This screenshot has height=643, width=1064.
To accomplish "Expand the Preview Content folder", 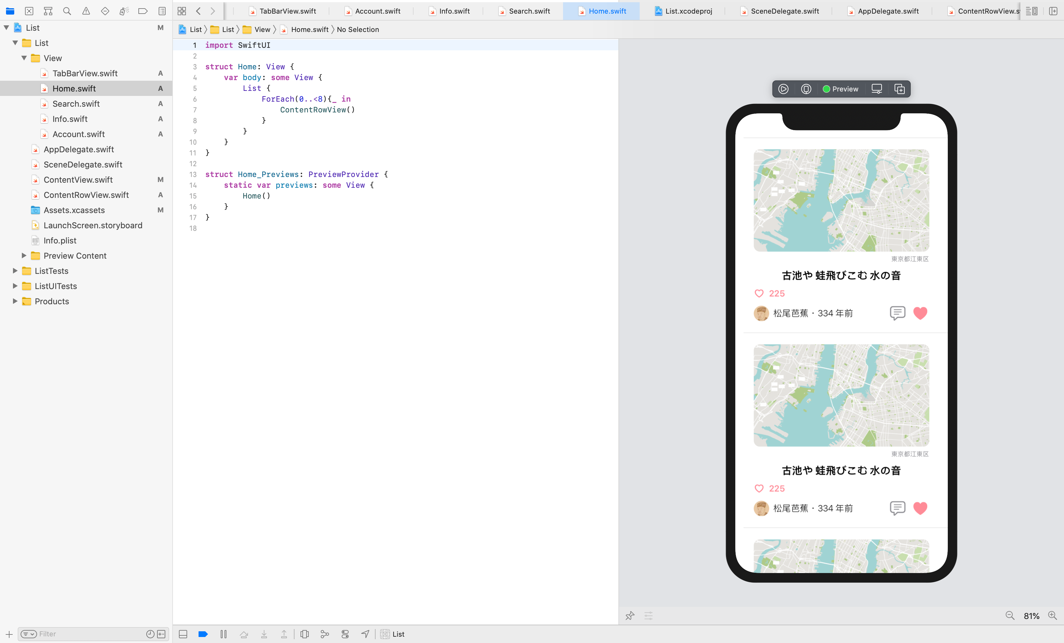I will (24, 255).
